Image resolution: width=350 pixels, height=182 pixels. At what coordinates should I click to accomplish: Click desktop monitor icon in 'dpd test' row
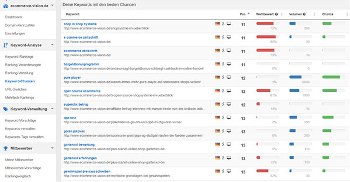coord(229,118)
